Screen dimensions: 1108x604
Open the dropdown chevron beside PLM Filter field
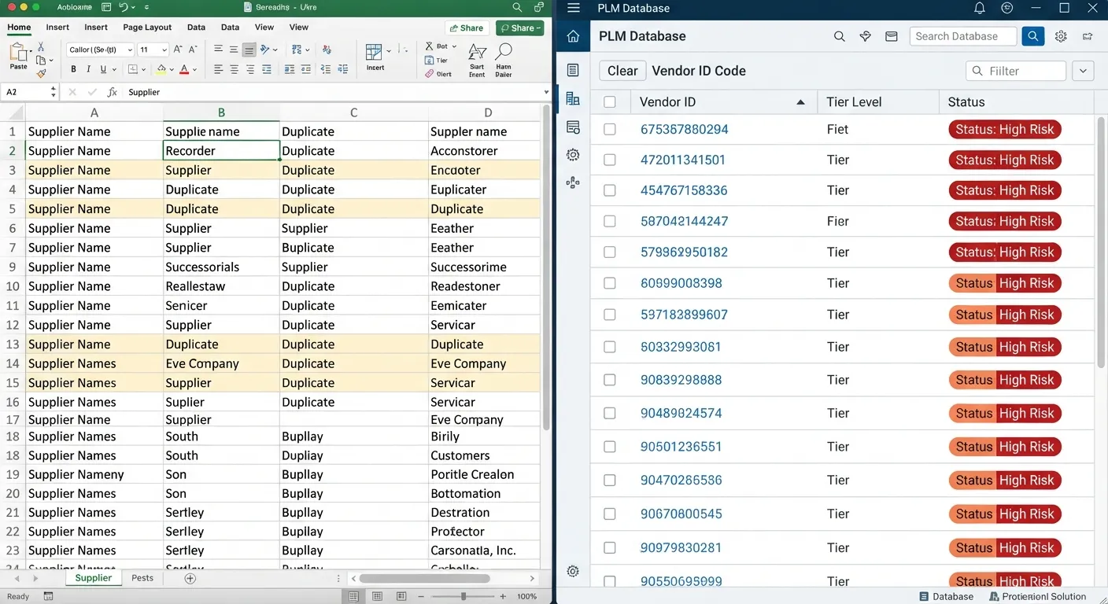pyautogui.click(x=1084, y=71)
